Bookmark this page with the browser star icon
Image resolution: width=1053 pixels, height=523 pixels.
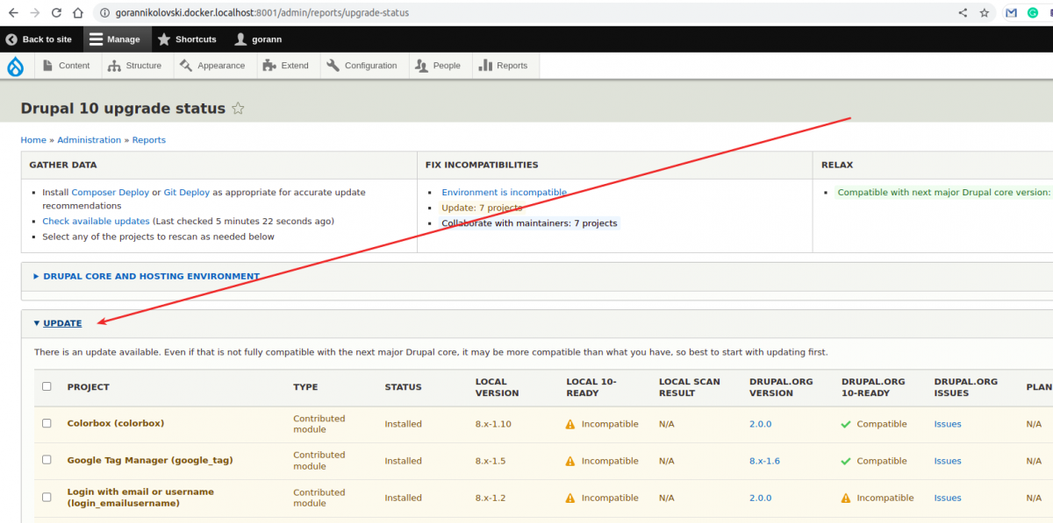coord(985,13)
